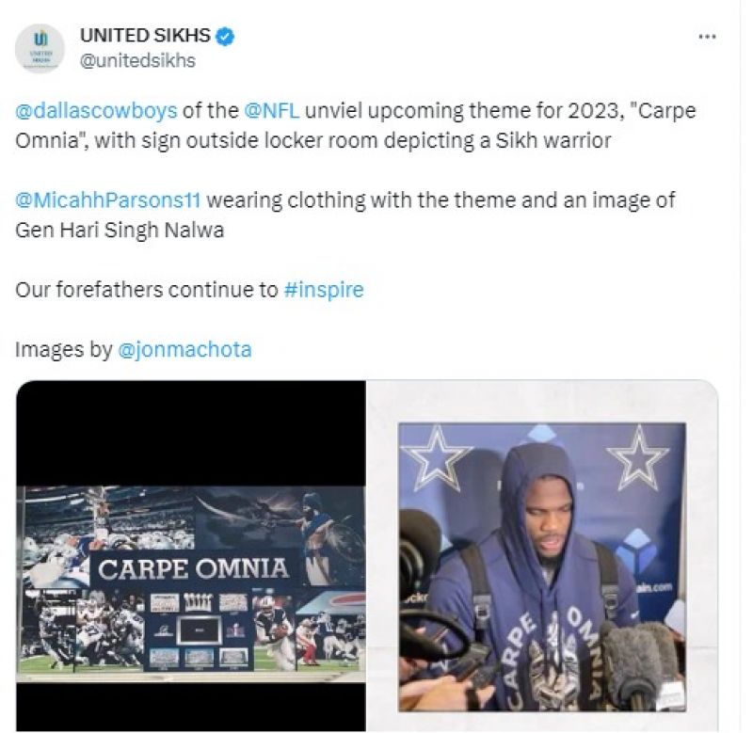Open the #inspire hashtag

tap(324, 290)
